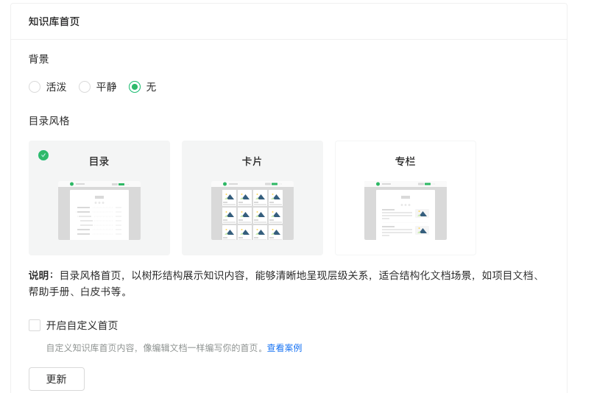Select the 活泼 background radio button

(x=35, y=87)
